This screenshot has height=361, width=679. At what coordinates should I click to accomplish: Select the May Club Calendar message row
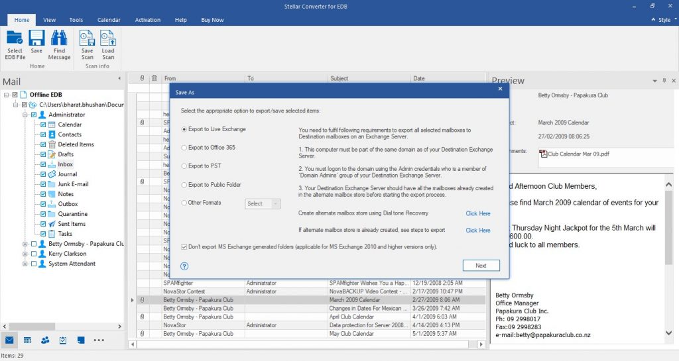311,334
